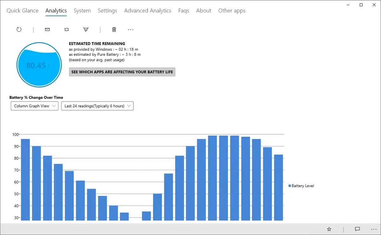Viewport: 381px width, 235px height.
Task: Open the Last 24 readings dropdown
Action: 97,106
